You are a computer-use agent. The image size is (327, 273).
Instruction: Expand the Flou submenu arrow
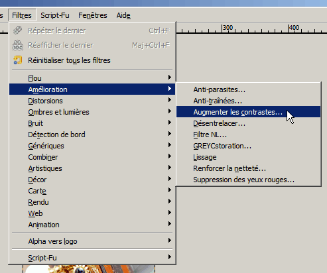[x=170, y=78]
